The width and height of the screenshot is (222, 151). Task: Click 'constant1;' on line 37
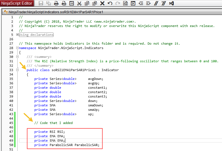(x=97, y=88)
